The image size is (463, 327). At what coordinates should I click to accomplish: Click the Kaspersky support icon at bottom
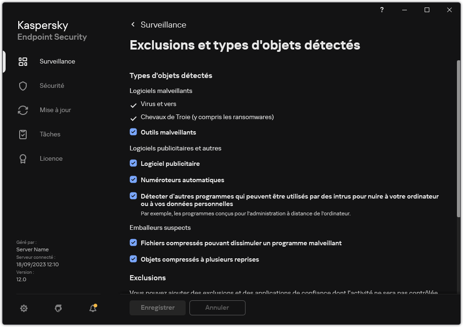[58, 308]
